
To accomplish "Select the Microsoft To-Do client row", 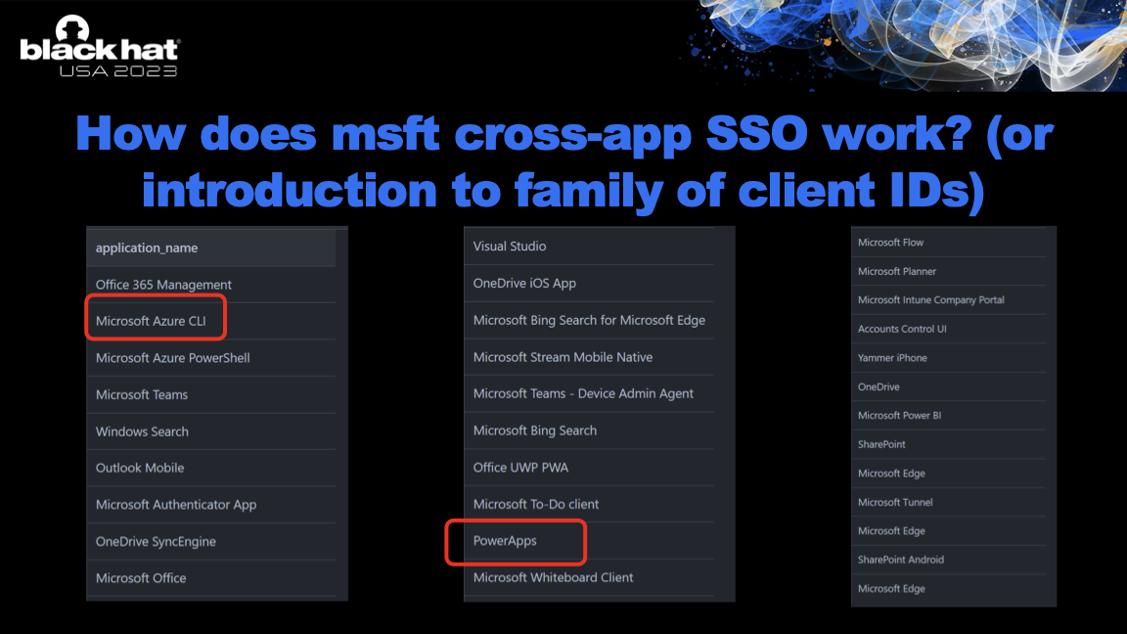I will click(589, 504).
